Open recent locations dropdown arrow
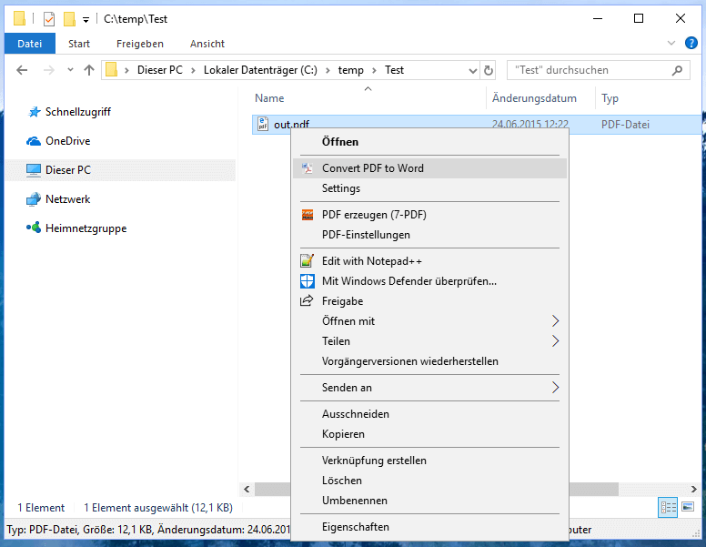 click(x=70, y=70)
